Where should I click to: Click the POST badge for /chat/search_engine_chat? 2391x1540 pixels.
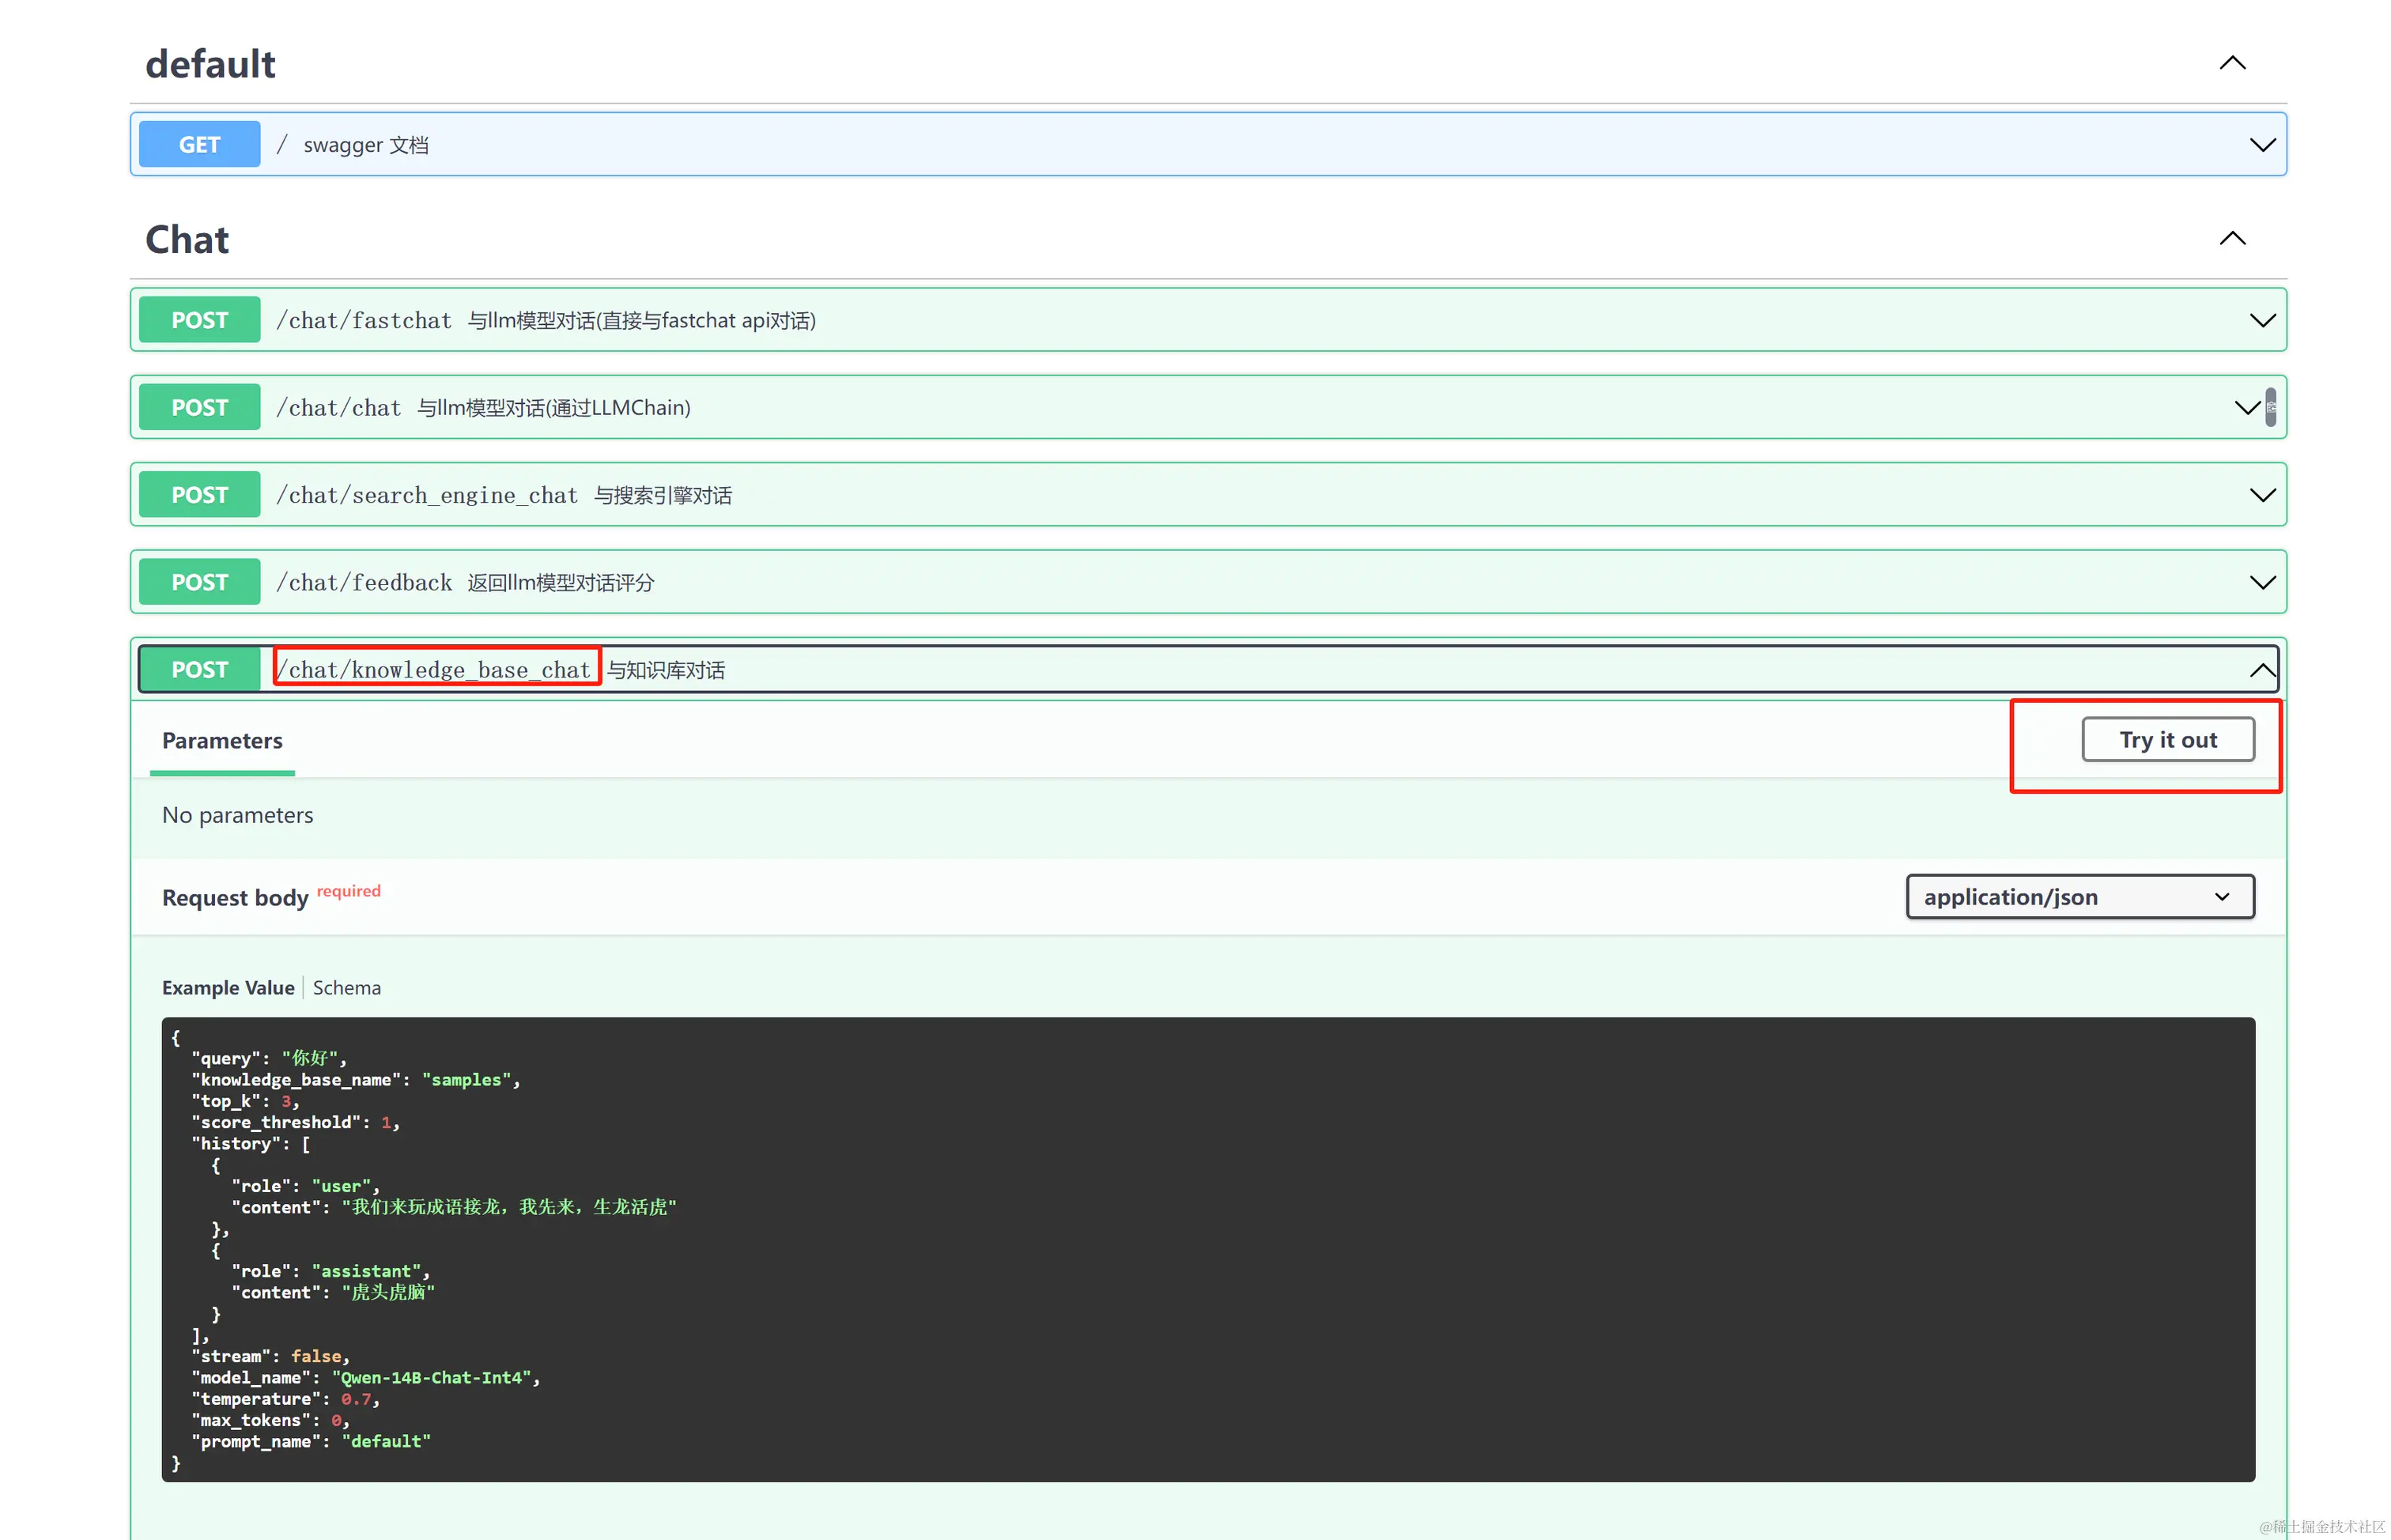pos(199,495)
